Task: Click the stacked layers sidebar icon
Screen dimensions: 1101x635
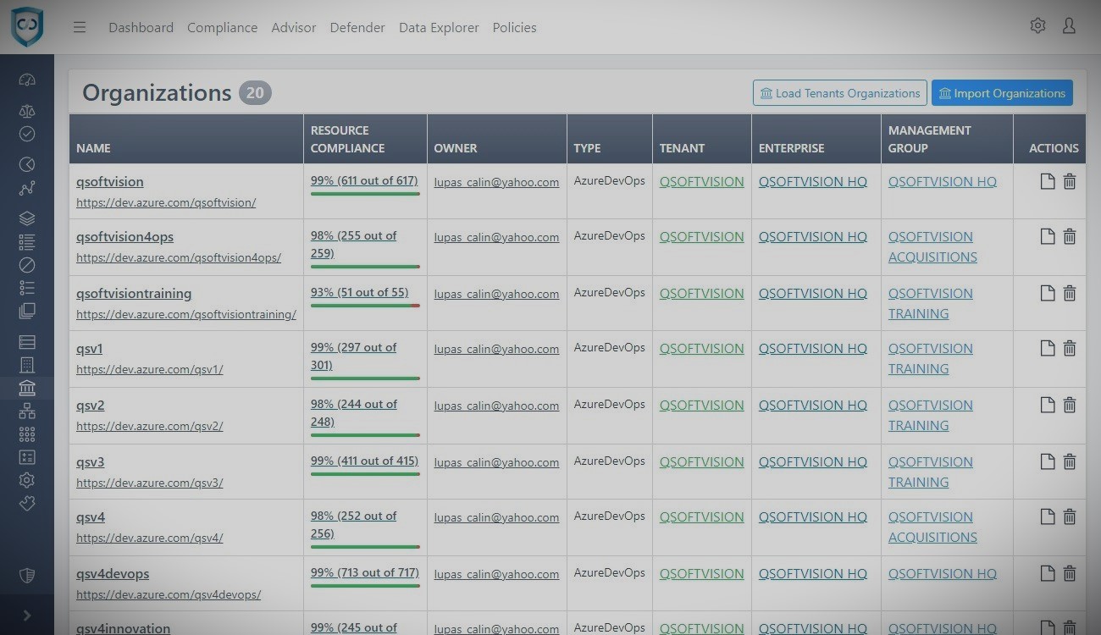Action: tap(27, 218)
